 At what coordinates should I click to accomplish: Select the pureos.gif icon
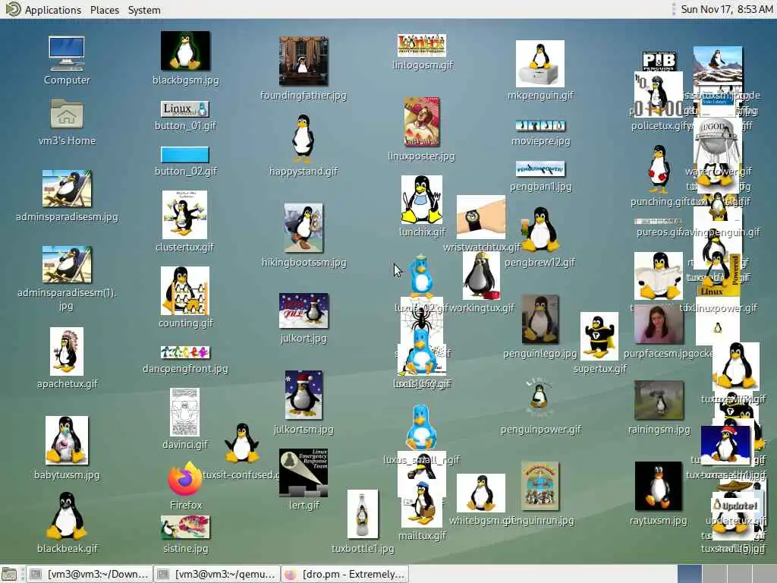(658, 221)
